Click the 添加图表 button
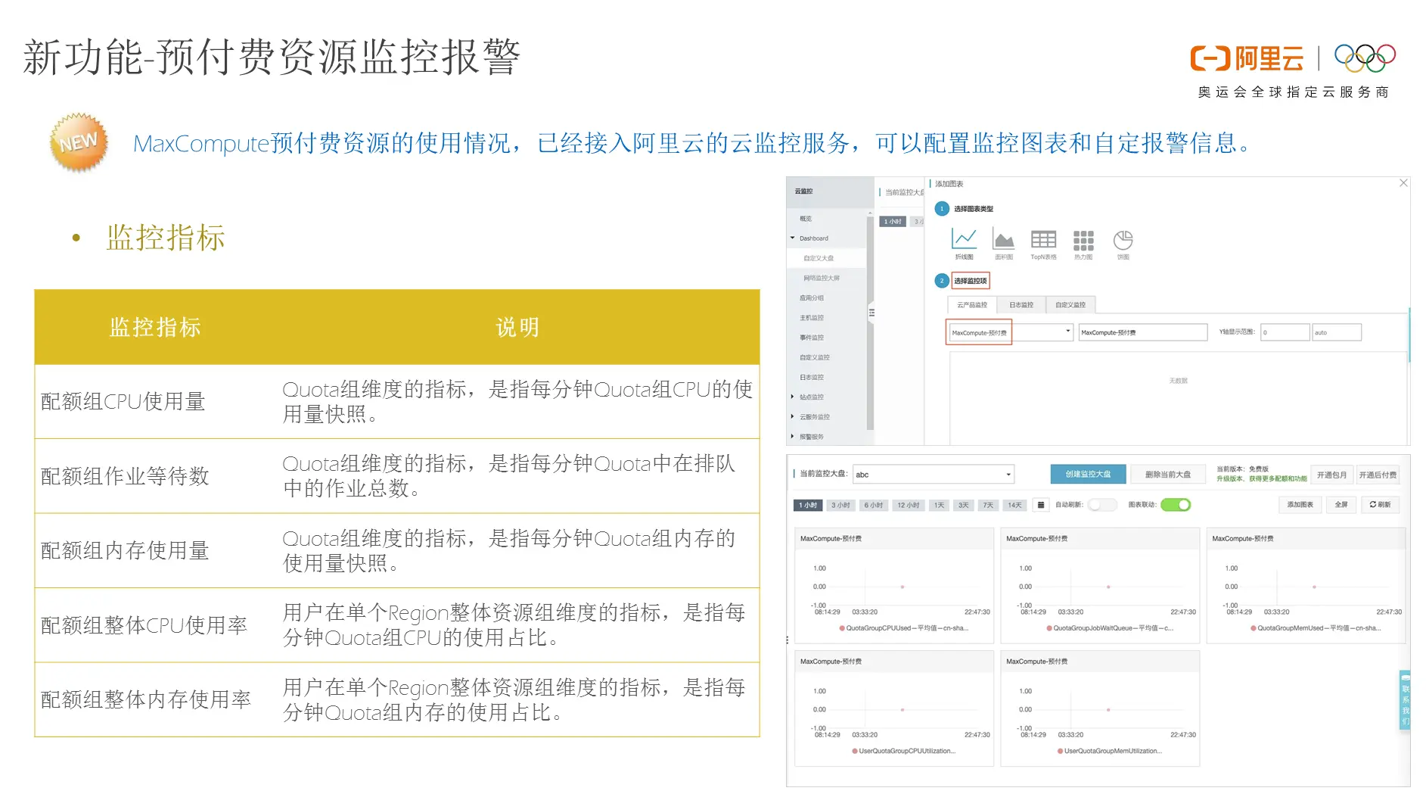The height and width of the screenshot is (794, 1426). [1300, 505]
